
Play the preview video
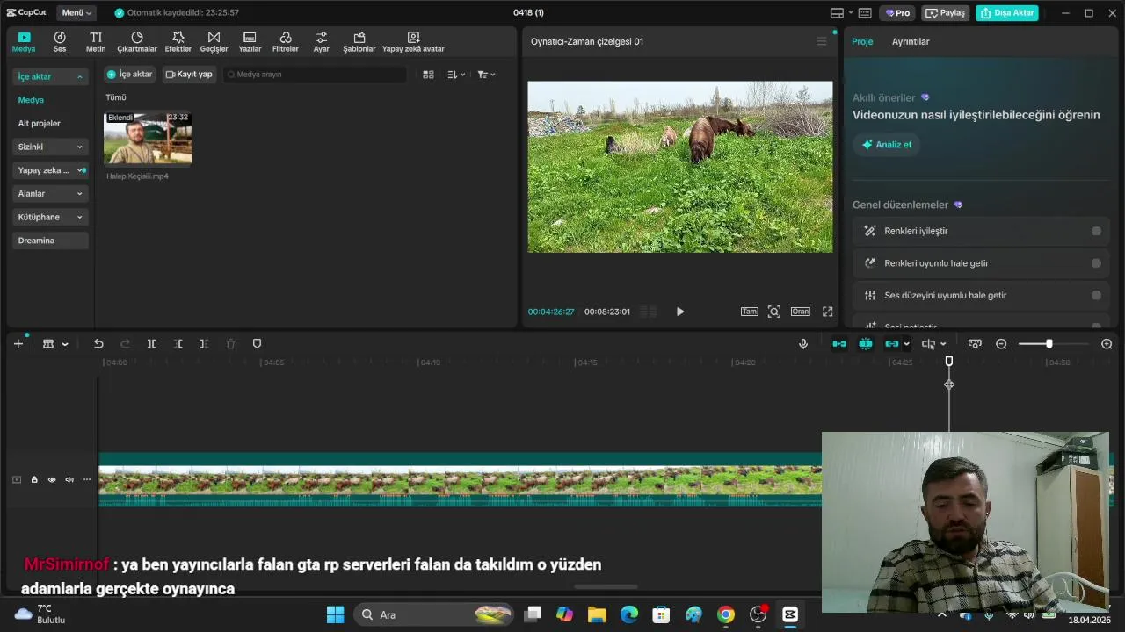(x=679, y=312)
